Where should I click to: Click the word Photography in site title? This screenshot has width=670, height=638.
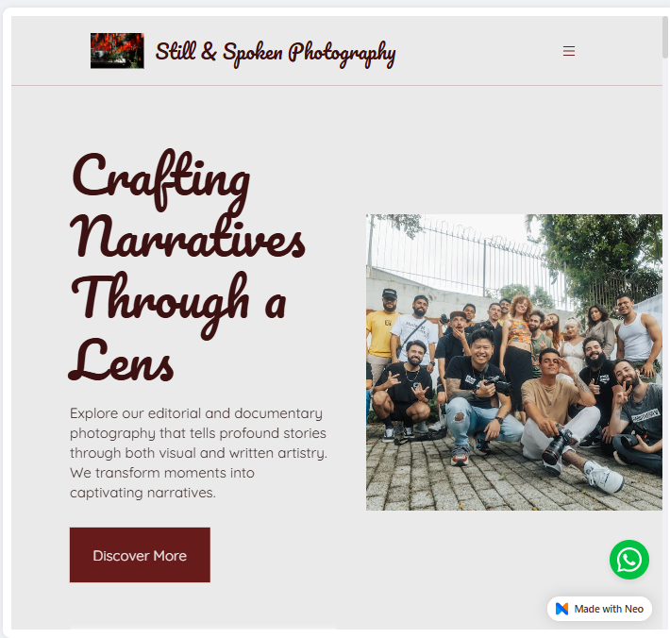click(x=342, y=54)
